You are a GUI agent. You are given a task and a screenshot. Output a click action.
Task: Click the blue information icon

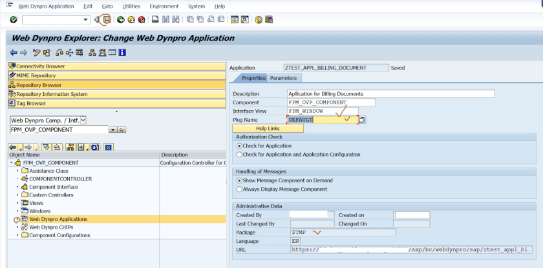coord(122,52)
